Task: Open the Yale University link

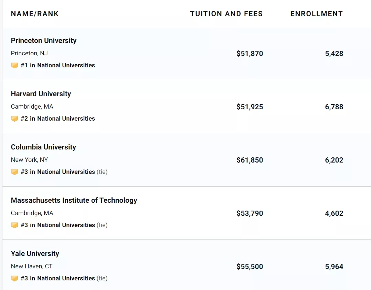Action: point(35,254)
